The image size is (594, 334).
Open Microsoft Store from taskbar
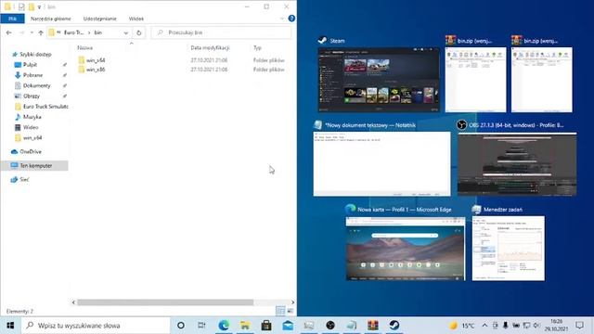266,326
